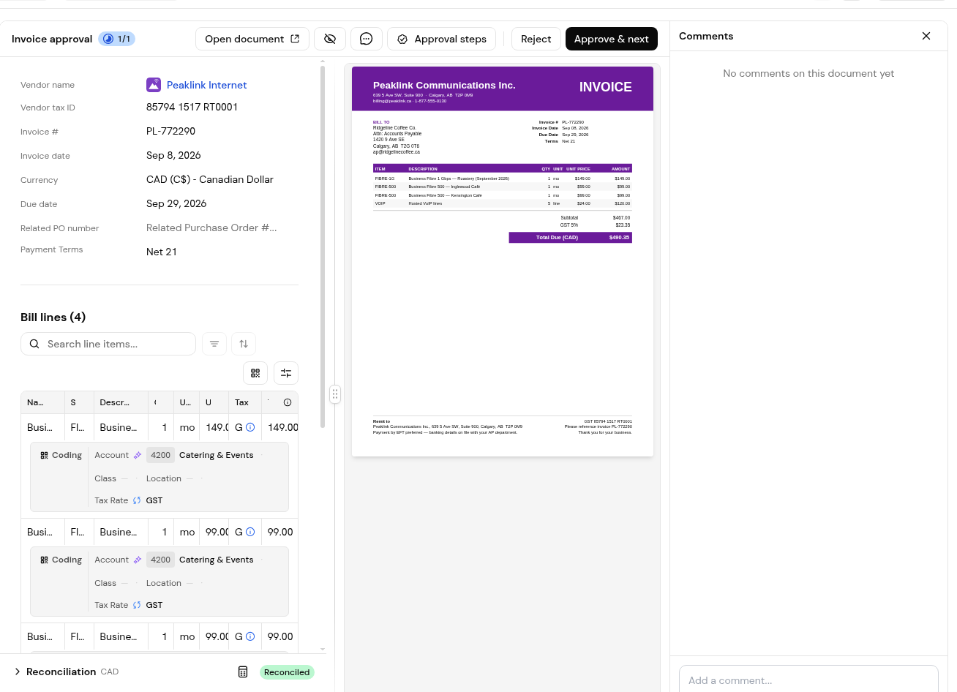The height and width of the screenshot is (692, 957).
Task: Click the AI sparkle icon beside first Account
Action: (x=137, y=455)
